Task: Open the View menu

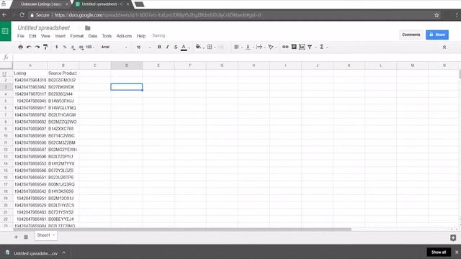Action: 45,36
